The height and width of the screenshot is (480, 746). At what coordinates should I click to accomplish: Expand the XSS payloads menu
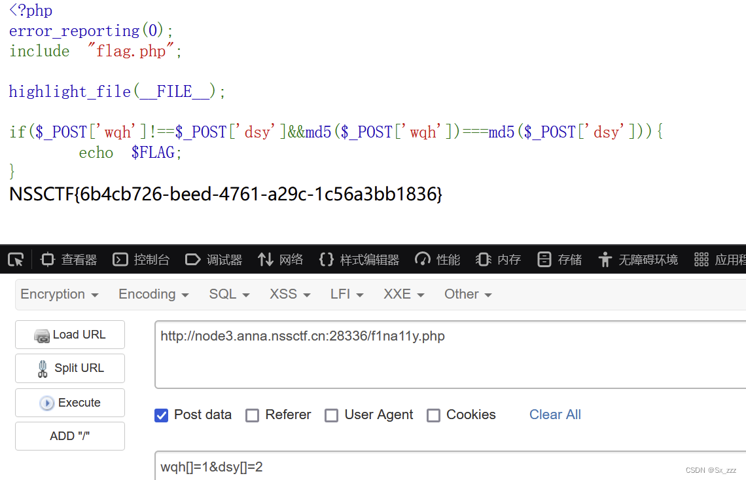(x=289, y=294)
